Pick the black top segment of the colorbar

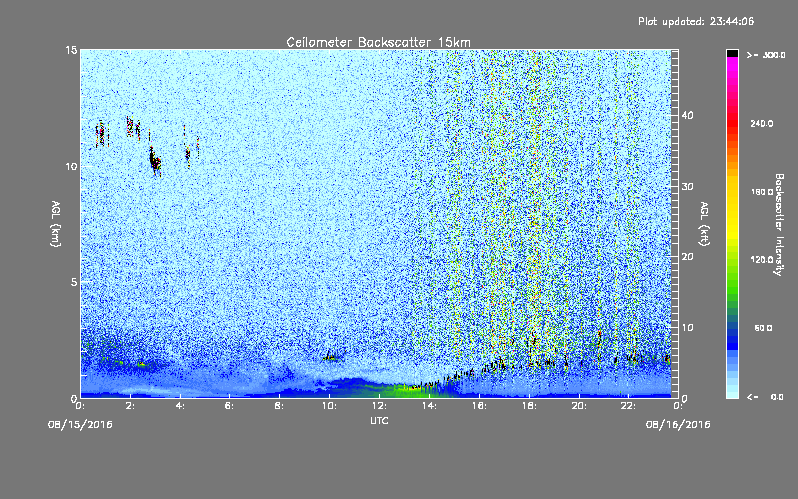(732, 53)
